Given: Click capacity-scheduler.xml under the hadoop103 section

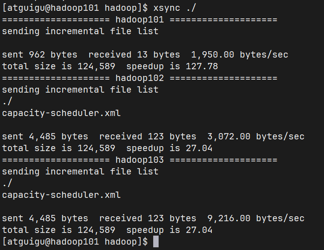Looking at the screenshot, I should [61, 195].
